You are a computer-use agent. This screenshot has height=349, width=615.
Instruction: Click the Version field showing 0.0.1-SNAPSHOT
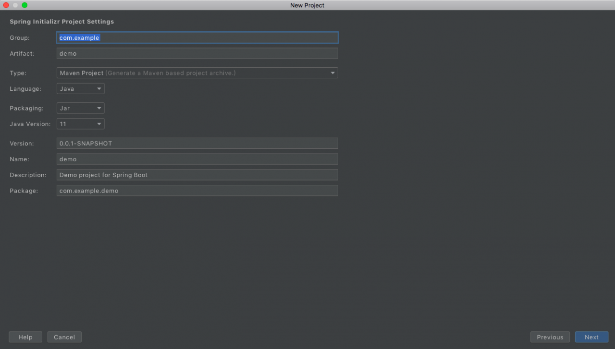click(x=197, y=143)
